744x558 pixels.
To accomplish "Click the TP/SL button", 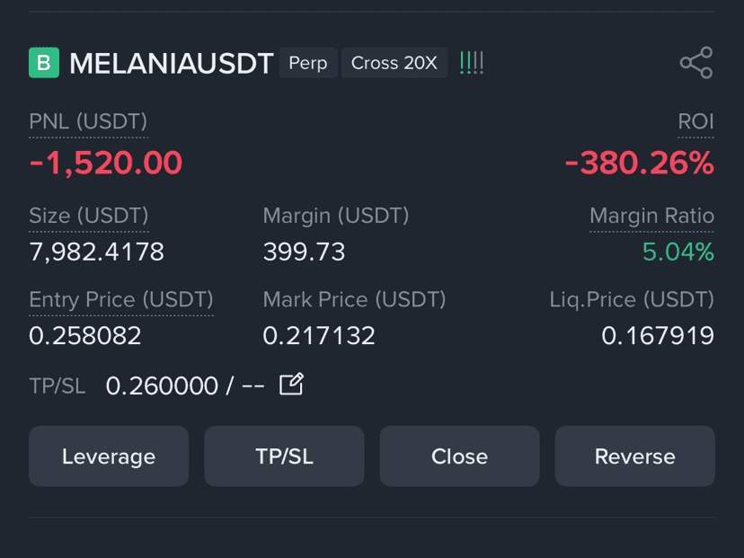I will coord(284,456).
